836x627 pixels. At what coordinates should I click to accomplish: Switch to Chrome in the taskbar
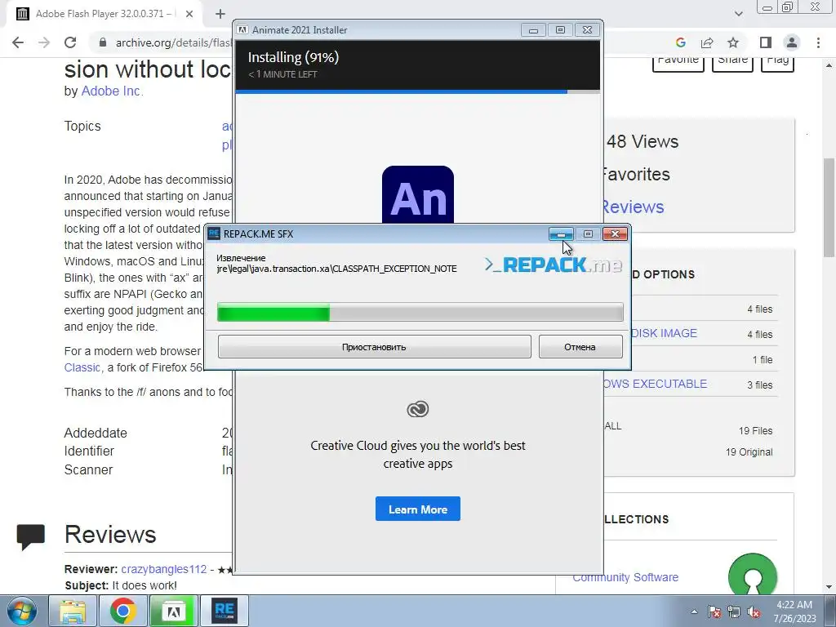coord(123,611)
